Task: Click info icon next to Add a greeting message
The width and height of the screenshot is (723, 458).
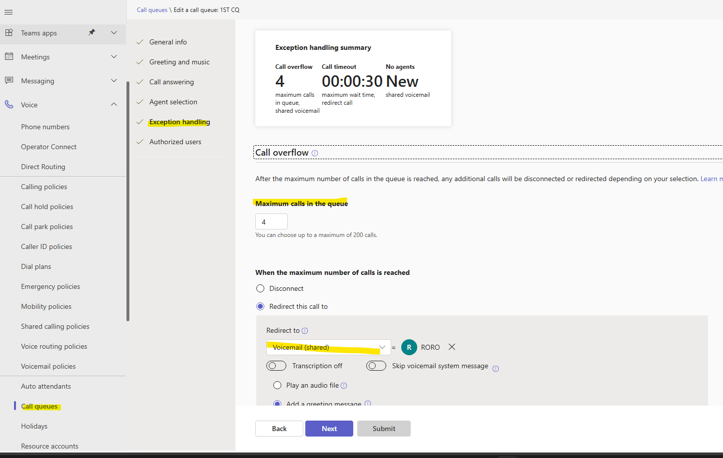Action: pos(368,403)
